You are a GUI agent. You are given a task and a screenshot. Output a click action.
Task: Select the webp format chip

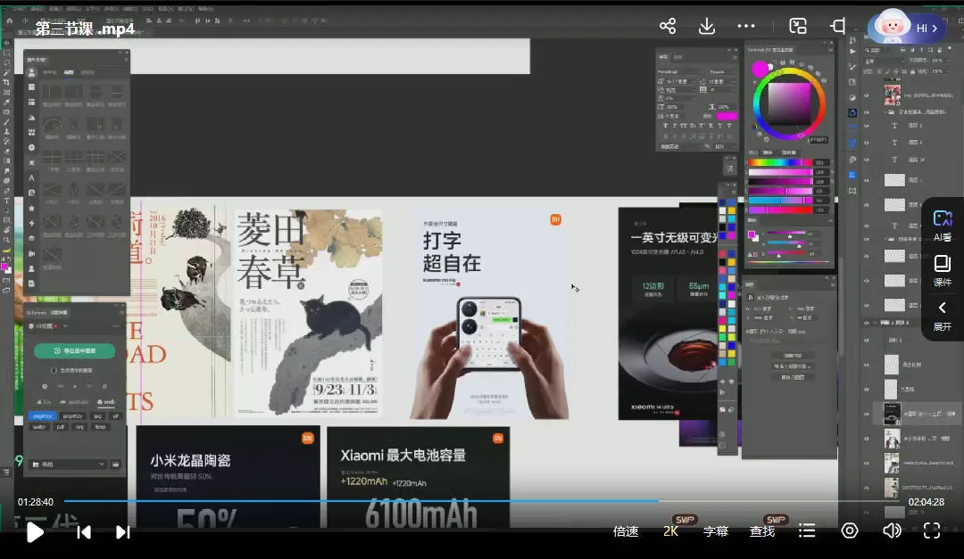tap(39, 427)
